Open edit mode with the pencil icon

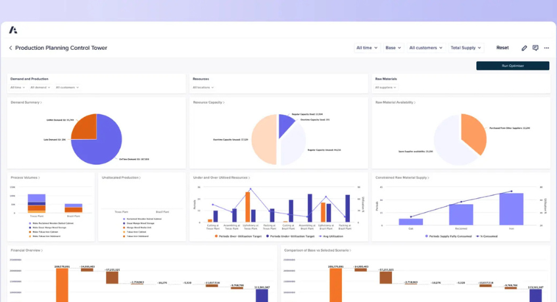point(524,48)
